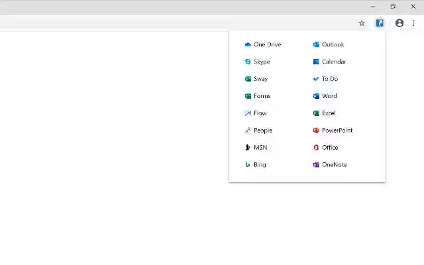Click the Calendar app icon

click(x=316, y=62)
